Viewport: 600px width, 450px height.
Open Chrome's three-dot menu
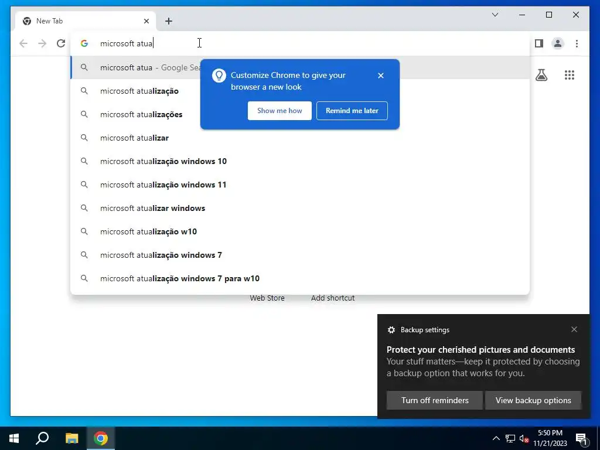[x=577, y=43]
